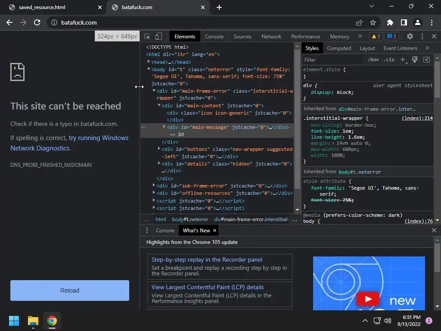The height and width of the screenshot is (331, 441).
Task: Open View Largest Contentful Paint details link
Action: pos(208,287)
